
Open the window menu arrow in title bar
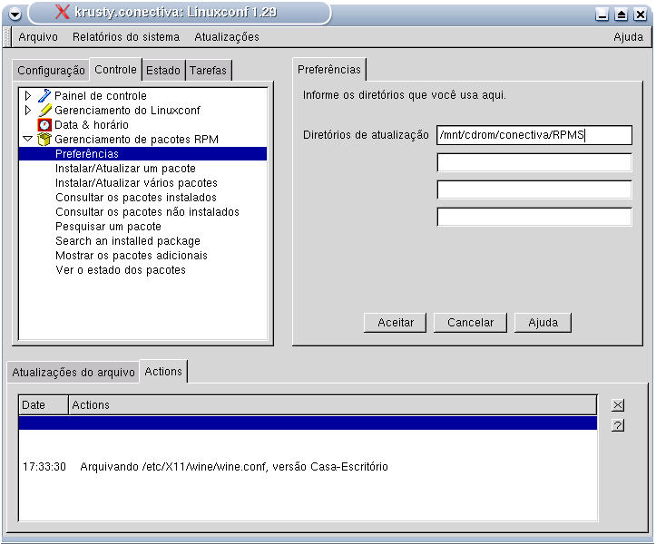(15, 15)
